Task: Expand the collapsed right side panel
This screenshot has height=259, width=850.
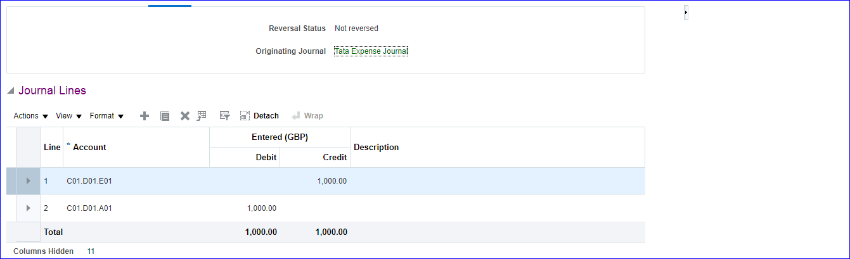Action: pos(686,13)
